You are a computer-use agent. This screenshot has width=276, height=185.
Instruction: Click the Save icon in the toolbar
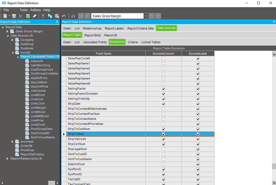pyautogui.click(x=14, y=16)
